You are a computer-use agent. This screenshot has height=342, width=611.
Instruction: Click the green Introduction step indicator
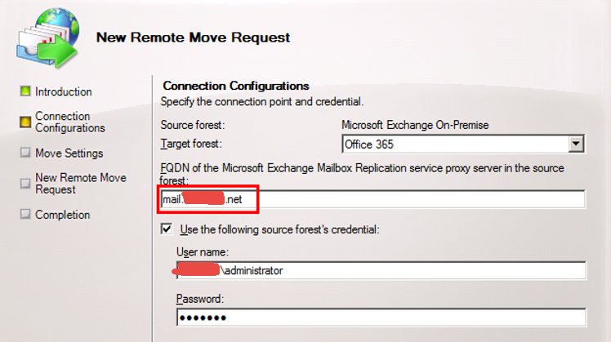[x=25, y=91]
